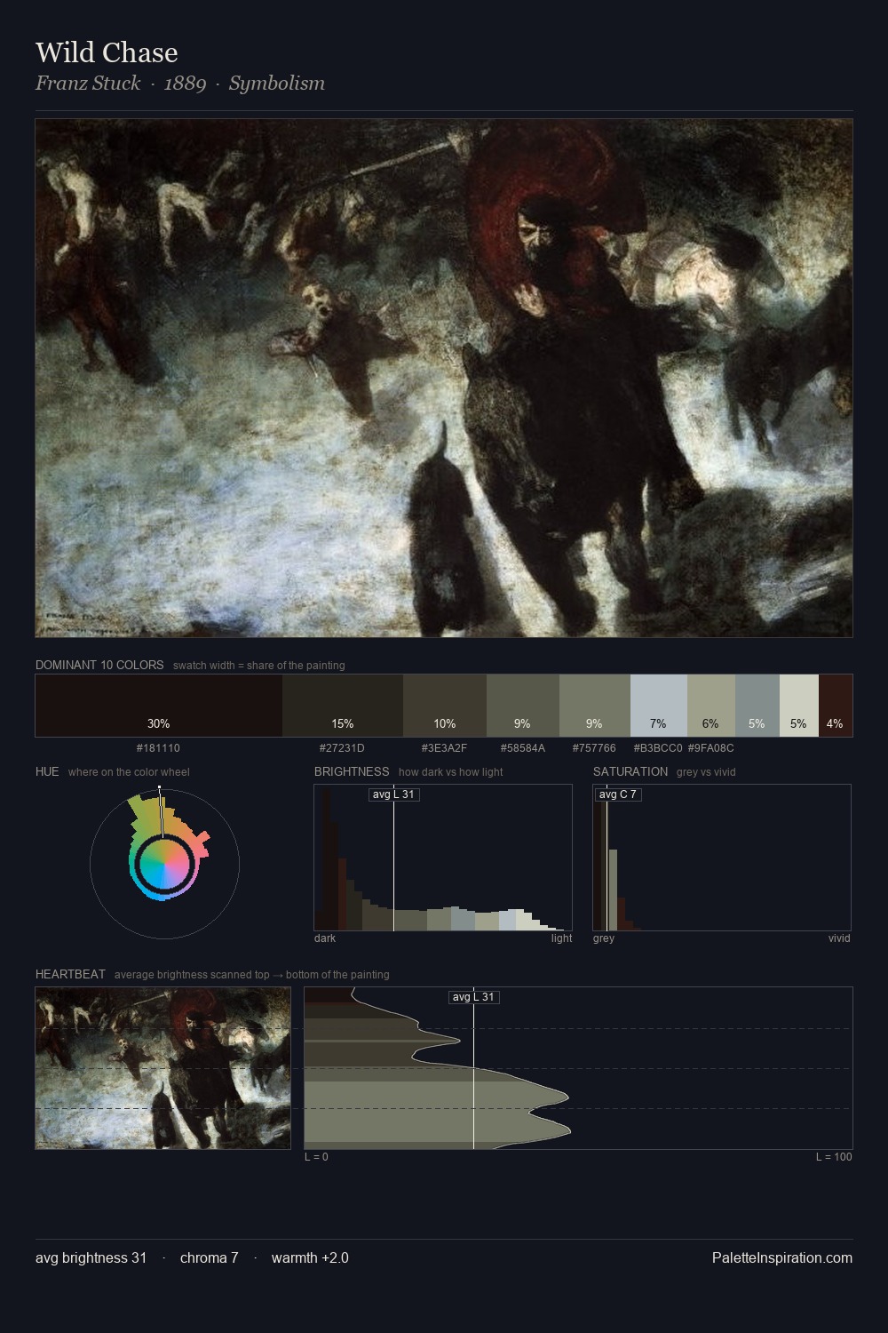The image size is (888, 1333).
Task: Click the 'light' axis label
Action: 561,938
